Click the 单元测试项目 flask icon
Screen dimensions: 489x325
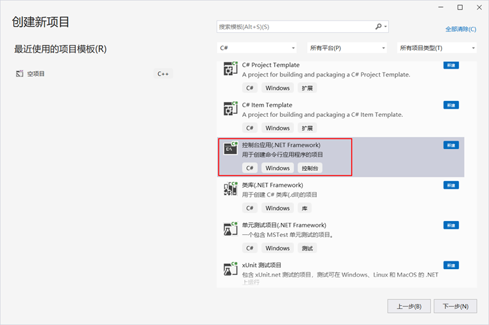click(231, 229)
